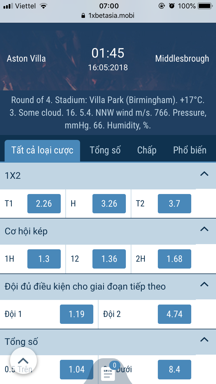Select the Tất cả loại cược tab

(42, 150)
